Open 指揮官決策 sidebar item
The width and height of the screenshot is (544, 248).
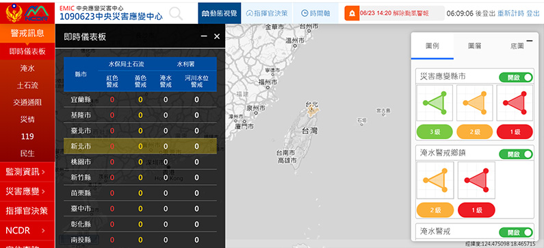click(x=27, y=211)
